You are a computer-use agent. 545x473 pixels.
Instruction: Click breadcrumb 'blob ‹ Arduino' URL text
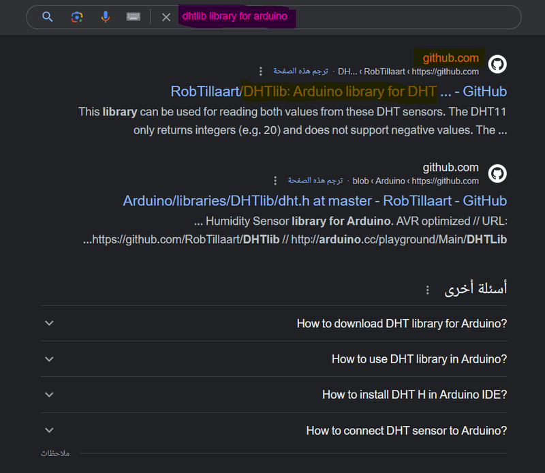click(416, 181)
